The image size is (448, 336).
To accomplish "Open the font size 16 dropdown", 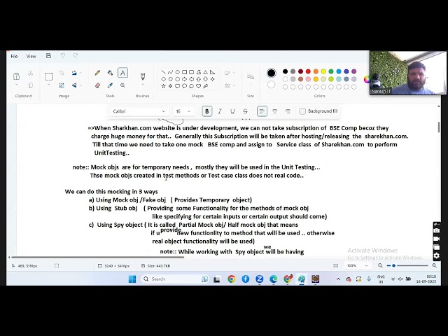I will pyautogui.click(x=183, y=111).
